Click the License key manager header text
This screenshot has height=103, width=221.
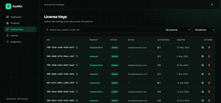pos(54,5)
